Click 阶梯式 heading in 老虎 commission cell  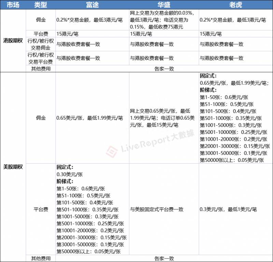[208, 90]
